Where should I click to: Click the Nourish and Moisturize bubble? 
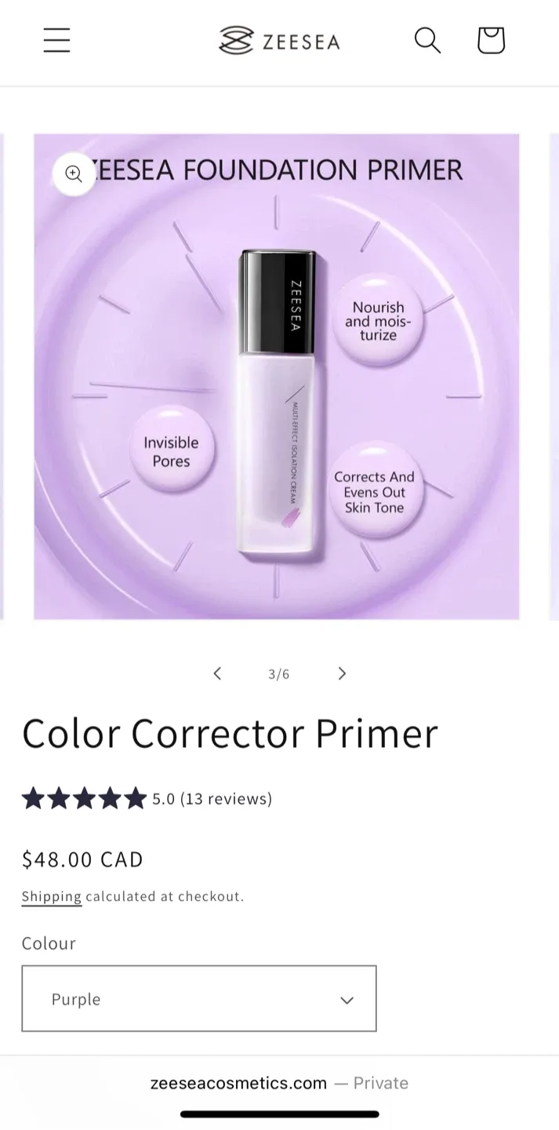379,321
